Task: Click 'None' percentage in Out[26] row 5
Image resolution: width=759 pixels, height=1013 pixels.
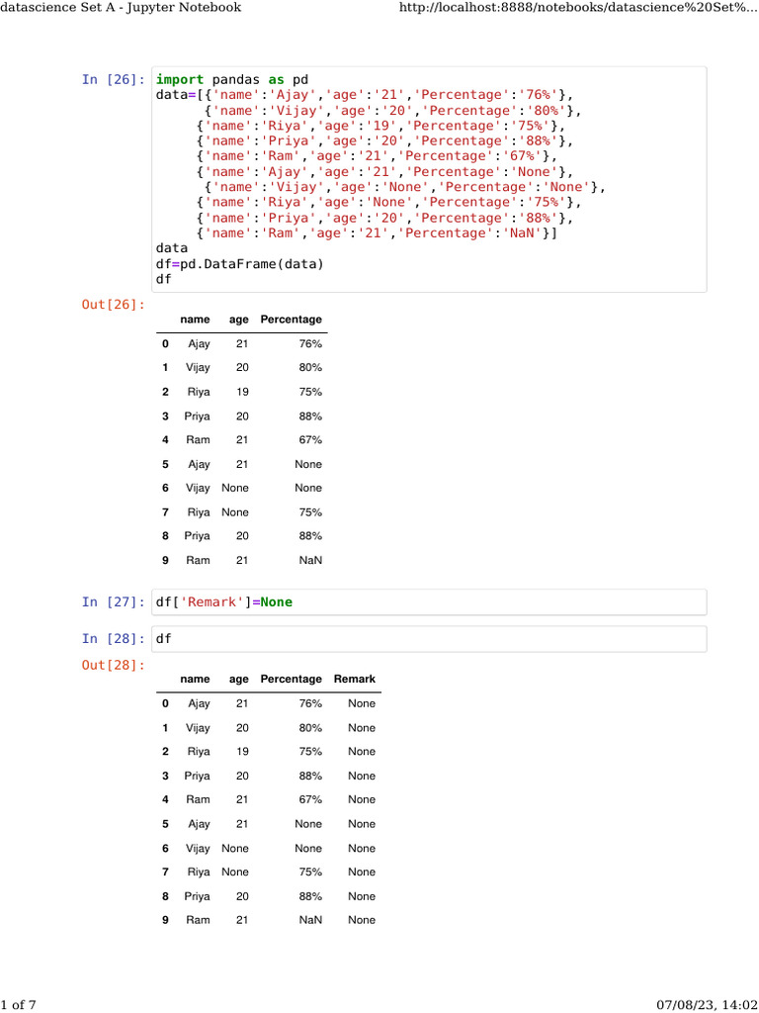Action: [x=308, y=465]
